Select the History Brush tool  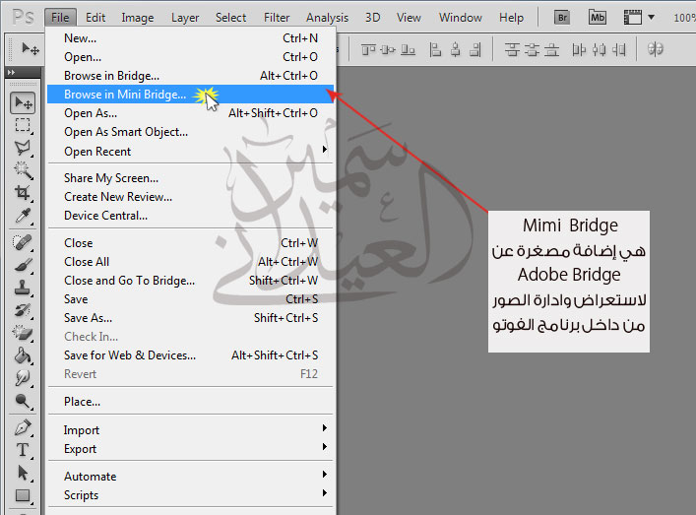click(23, 310)
